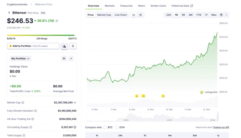
Task: Click the price alert bell icon
Action: (73, 46)
